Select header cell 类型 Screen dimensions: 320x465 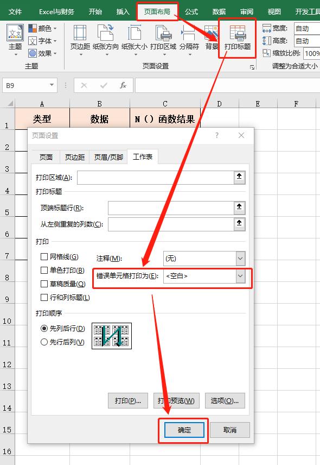42,118
